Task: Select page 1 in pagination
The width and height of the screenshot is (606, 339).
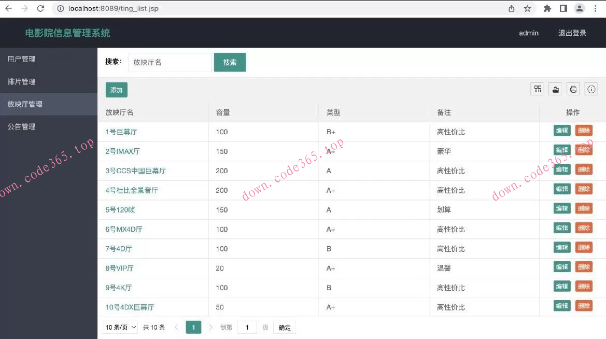Action: (x=194, y=328)
